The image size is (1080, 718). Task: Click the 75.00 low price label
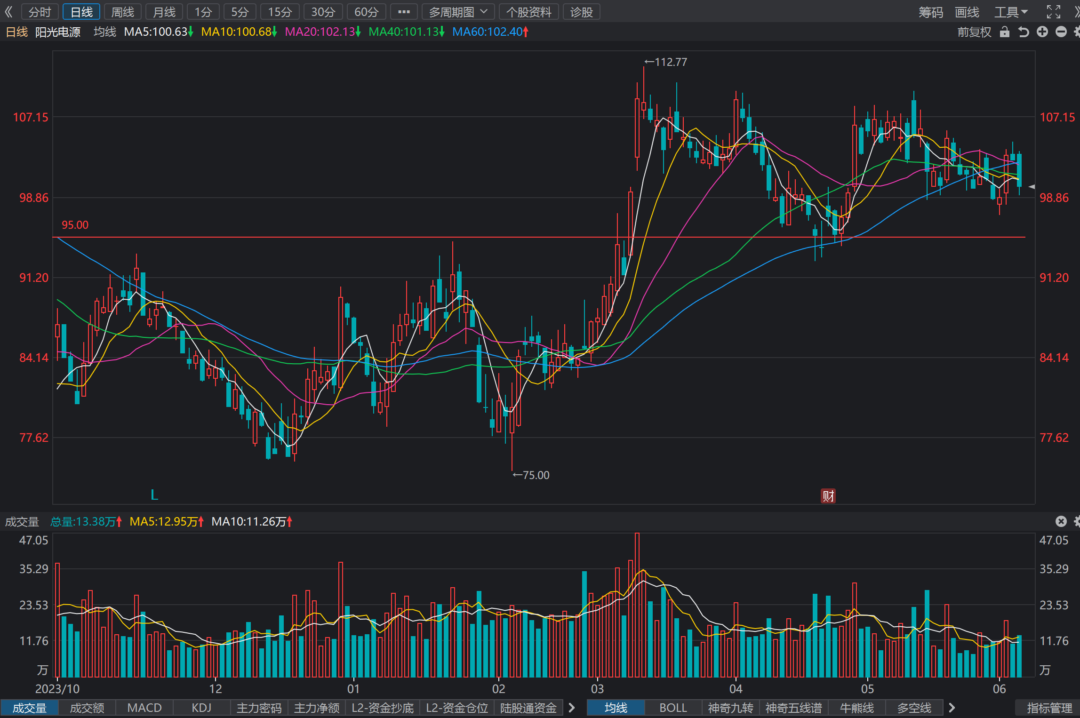(x=531, y=475)
